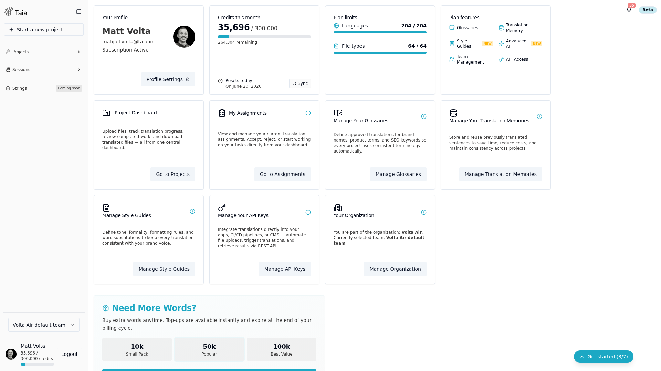This screenshot has height=371, width=661.
Task: Show info for Manage Style Guides
Action: [x=192, y=211]
